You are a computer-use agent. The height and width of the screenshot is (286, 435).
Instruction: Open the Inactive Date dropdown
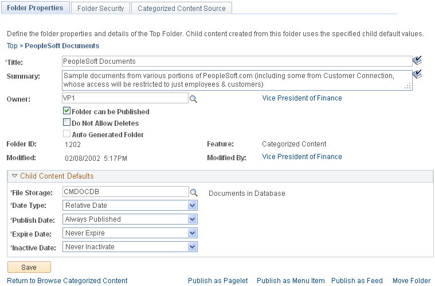point(130,247)
